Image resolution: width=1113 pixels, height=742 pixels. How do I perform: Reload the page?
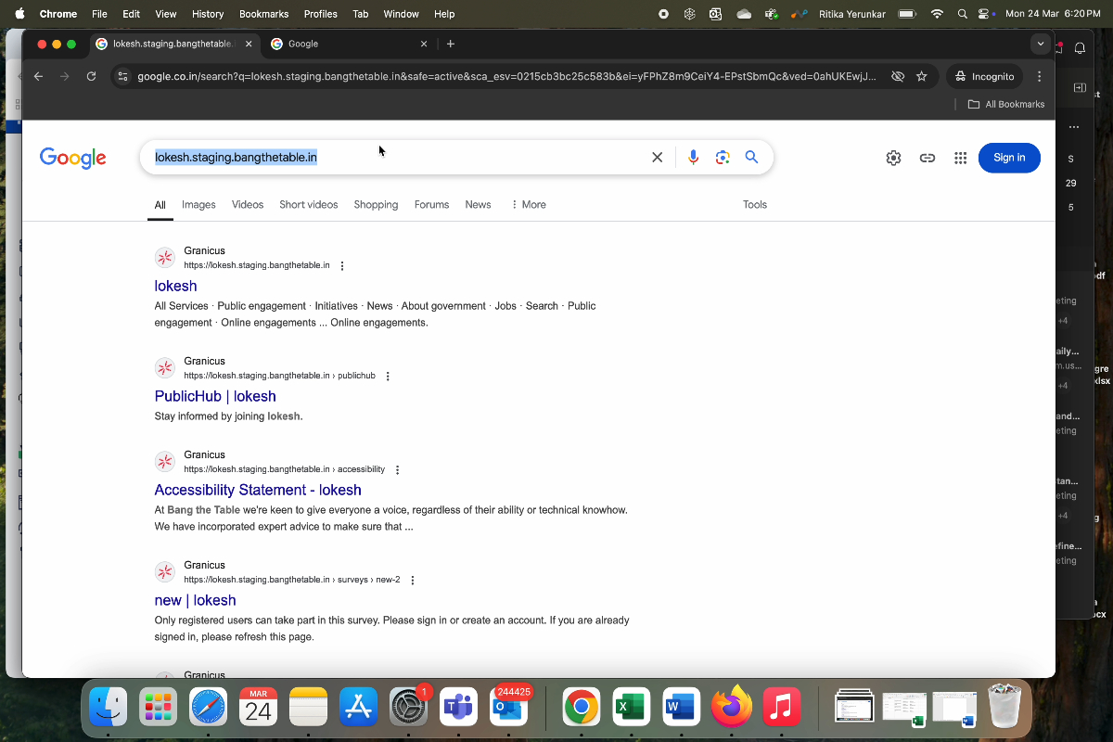point(91,76)
